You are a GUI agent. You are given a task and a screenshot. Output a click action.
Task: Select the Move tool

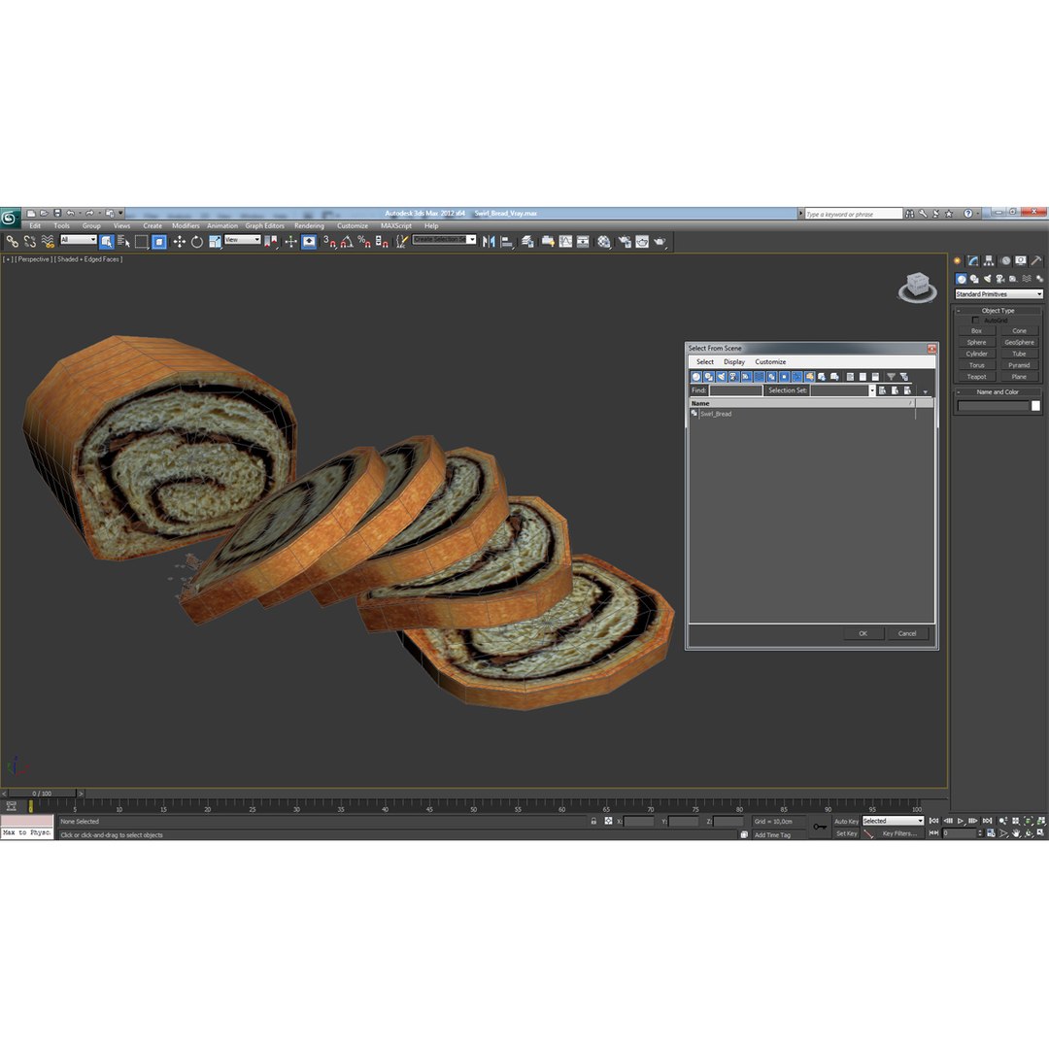point(179,242)
